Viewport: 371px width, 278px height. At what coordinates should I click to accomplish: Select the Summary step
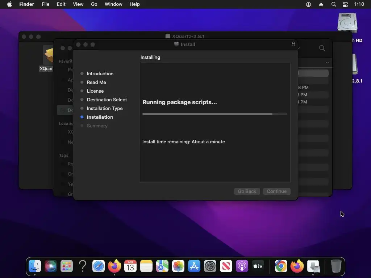click(97, 126)
